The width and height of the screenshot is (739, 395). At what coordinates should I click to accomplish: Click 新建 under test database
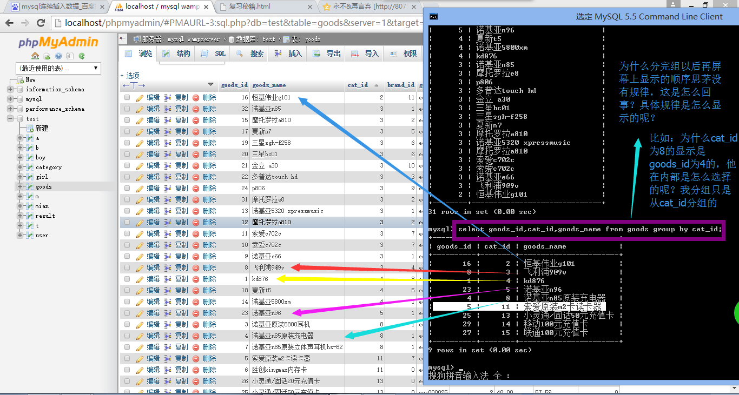pyautogui.click(x=42, y=128)
